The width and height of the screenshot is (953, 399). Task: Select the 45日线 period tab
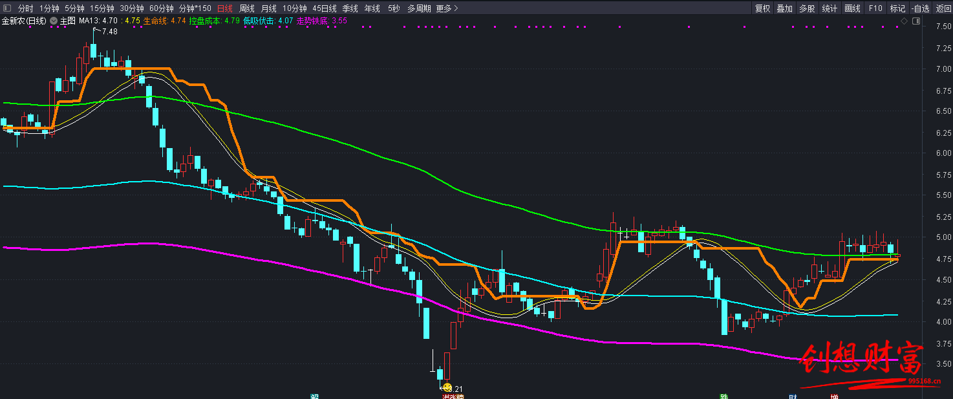pyautogui.click(x=325, y=8)
